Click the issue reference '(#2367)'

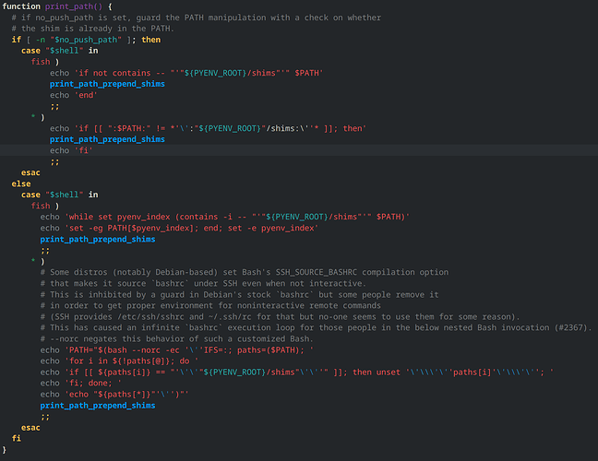571,327
